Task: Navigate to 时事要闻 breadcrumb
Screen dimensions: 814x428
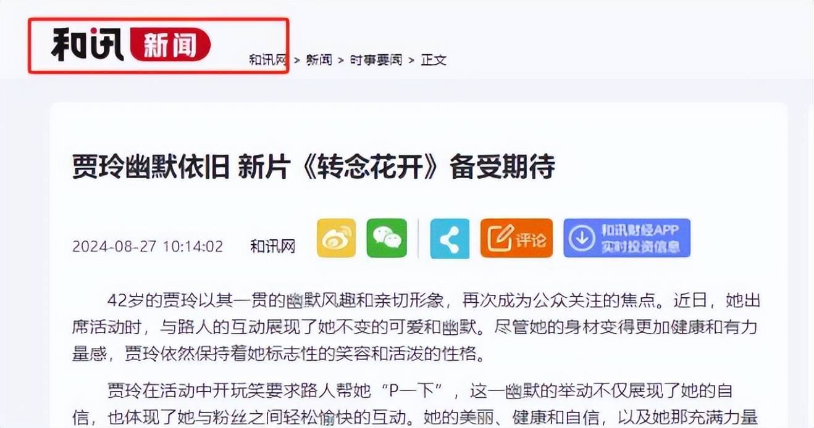Action: (376, 60)
